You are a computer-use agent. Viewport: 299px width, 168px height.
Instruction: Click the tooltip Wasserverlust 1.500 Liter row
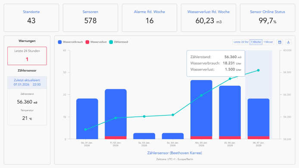point(216,69)
